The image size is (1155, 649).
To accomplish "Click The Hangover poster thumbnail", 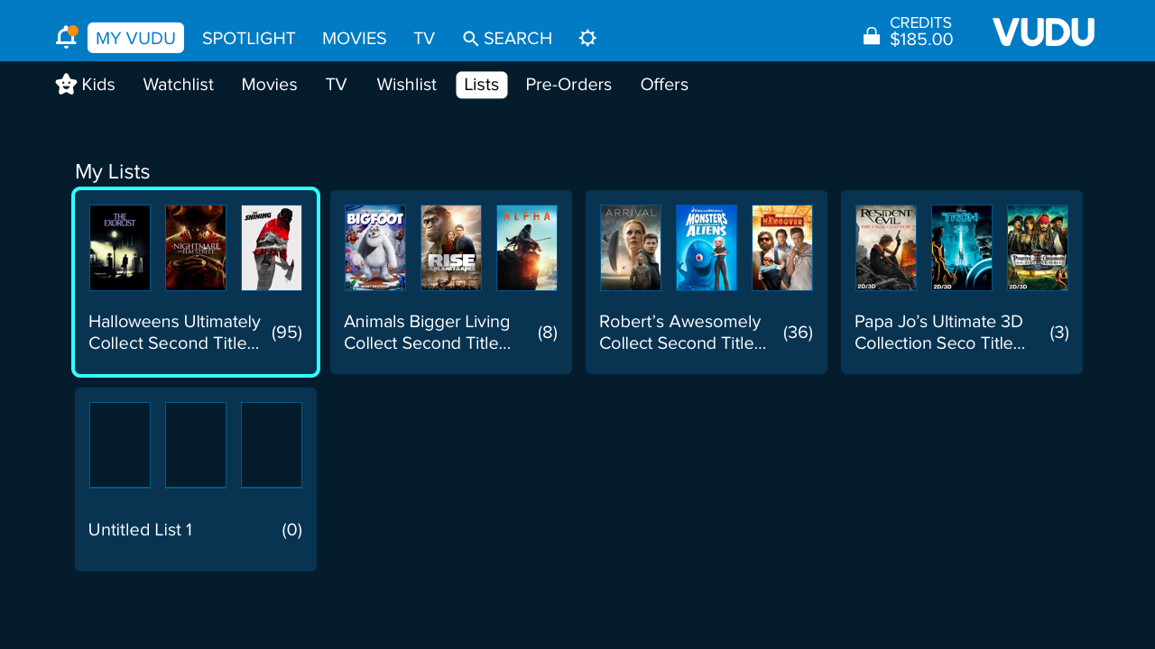I will 782,248.
